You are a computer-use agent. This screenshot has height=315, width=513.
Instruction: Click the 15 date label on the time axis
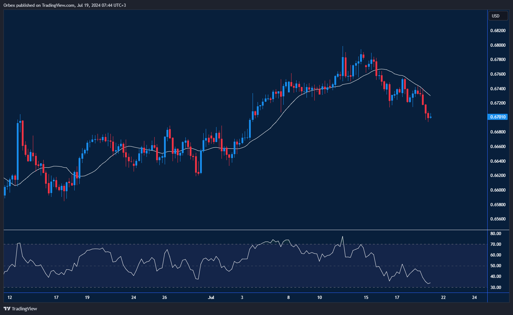pyautogui.click(x=366, y=298)
